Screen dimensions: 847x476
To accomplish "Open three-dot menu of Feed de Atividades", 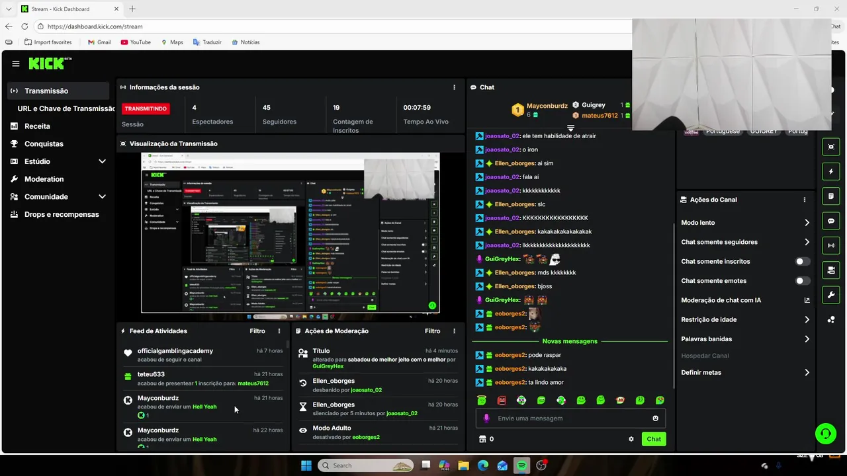I will [x=279, y=331].
